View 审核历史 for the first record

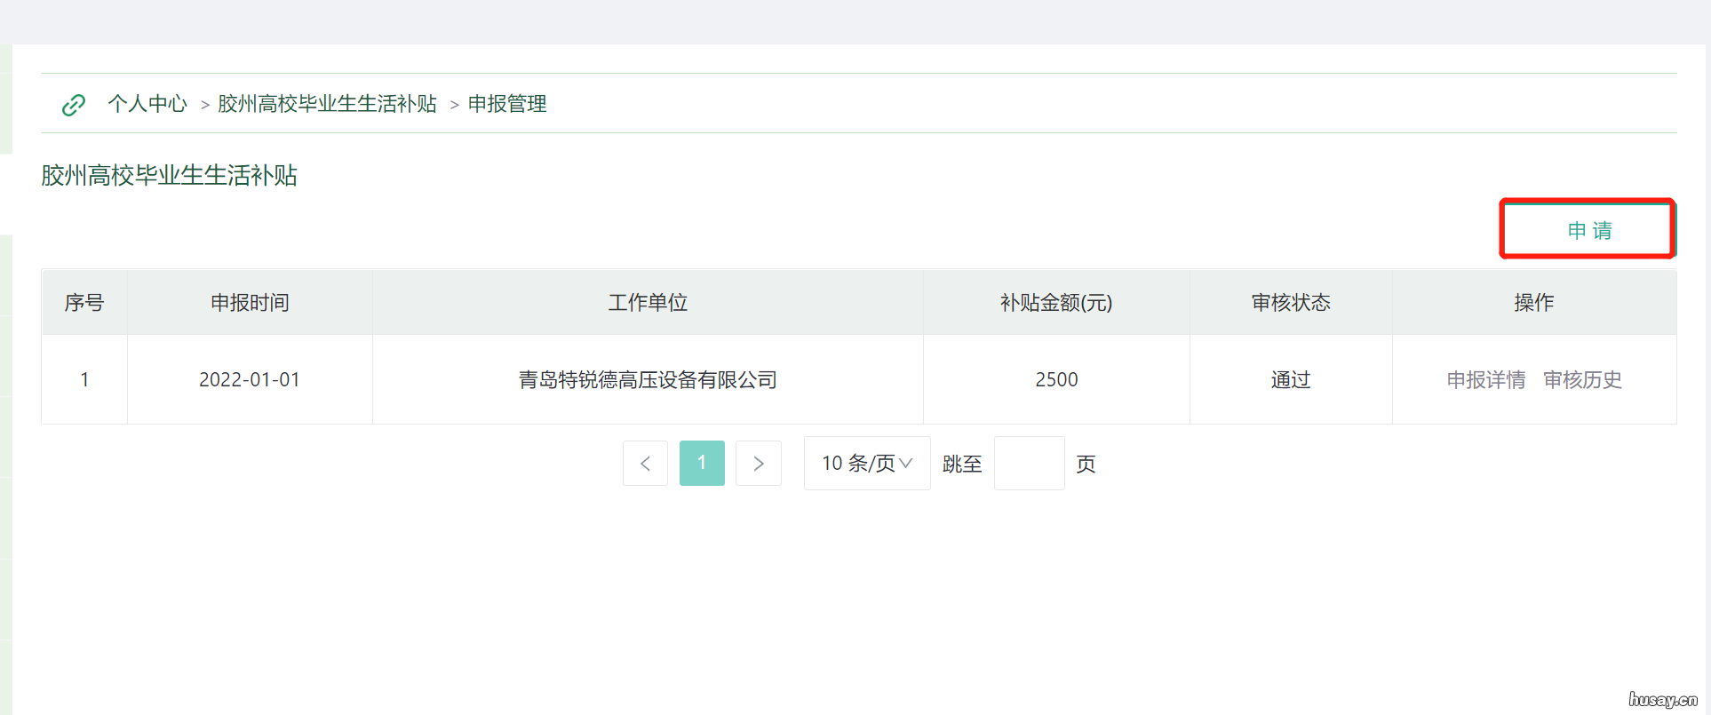click(1582, 380)
